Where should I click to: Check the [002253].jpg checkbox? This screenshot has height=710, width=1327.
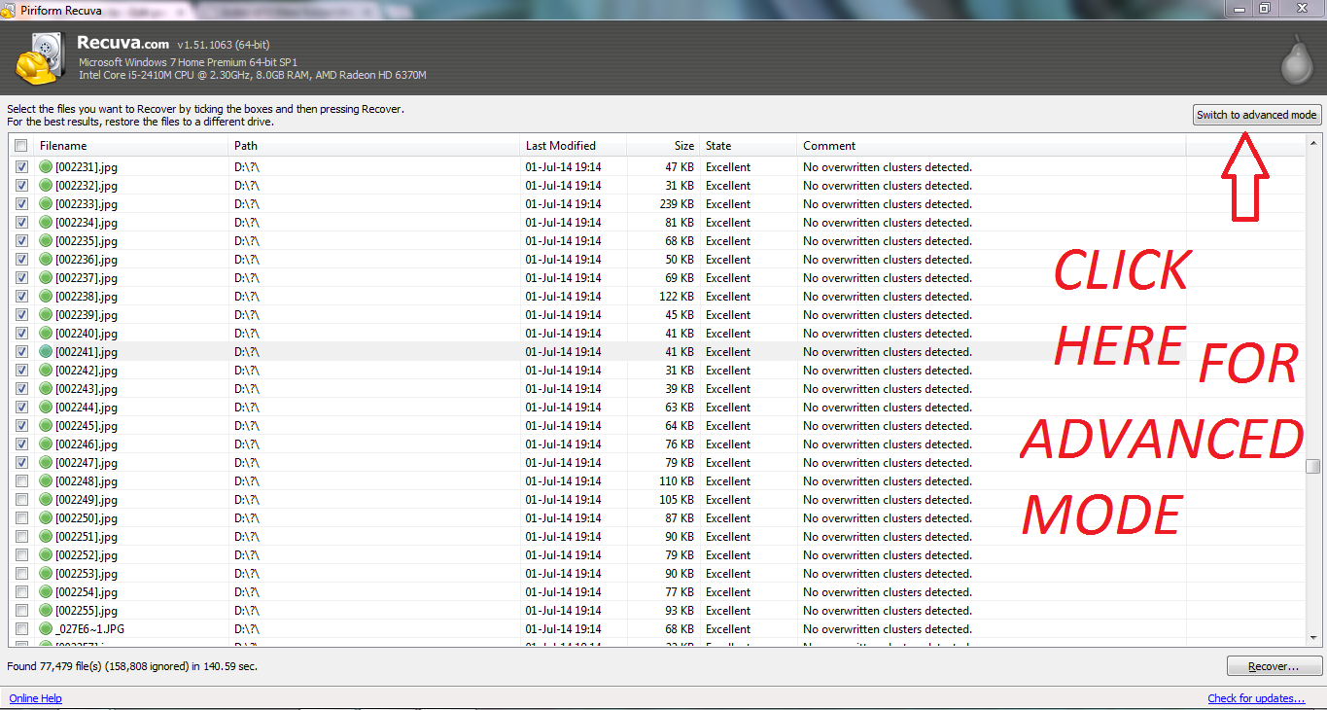21,574
